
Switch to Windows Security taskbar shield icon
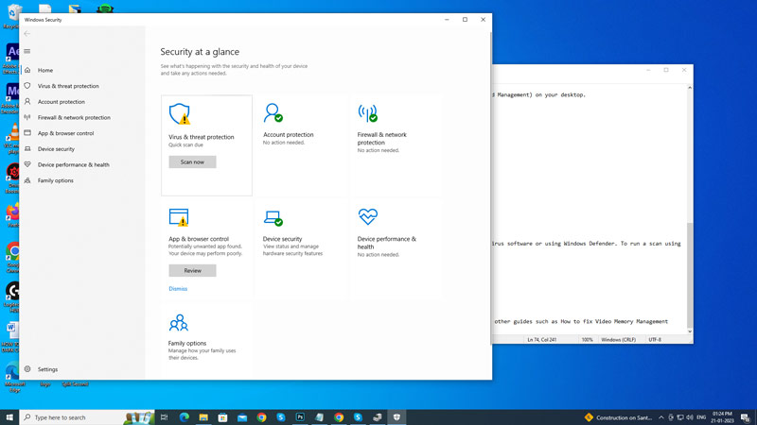click(396, 417)
